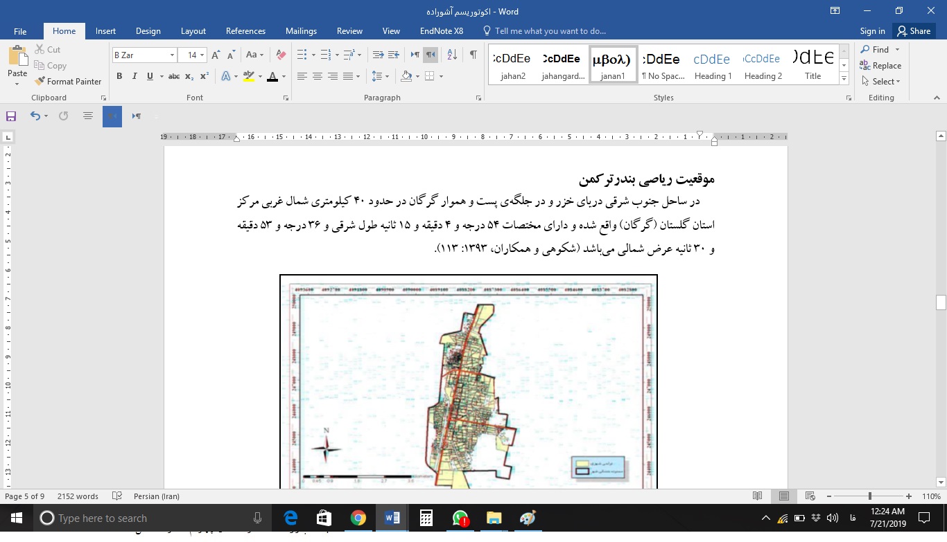947x542 pixels.
Task: Select the Sort icon in Paragraph group
Action: click(x=451, y=54)
